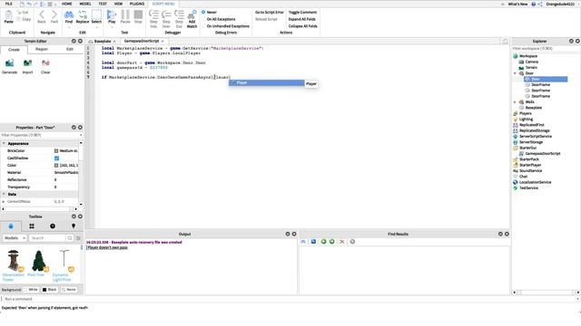Click the Stop test button
This screenshot has width=581, height=326.
[138, 17]
